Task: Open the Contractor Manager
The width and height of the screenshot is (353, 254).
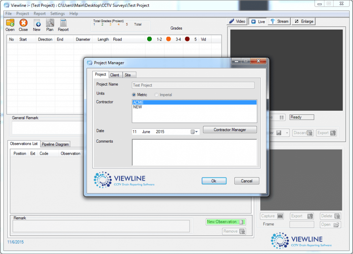Action: click(230, 130)
